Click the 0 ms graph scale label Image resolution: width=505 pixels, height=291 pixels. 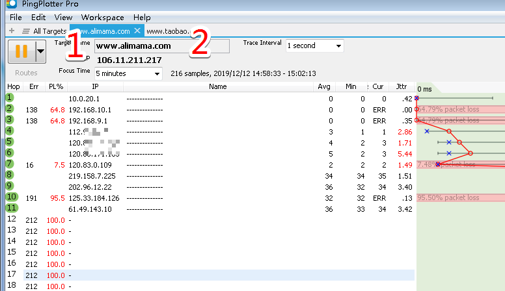point(424,89)
